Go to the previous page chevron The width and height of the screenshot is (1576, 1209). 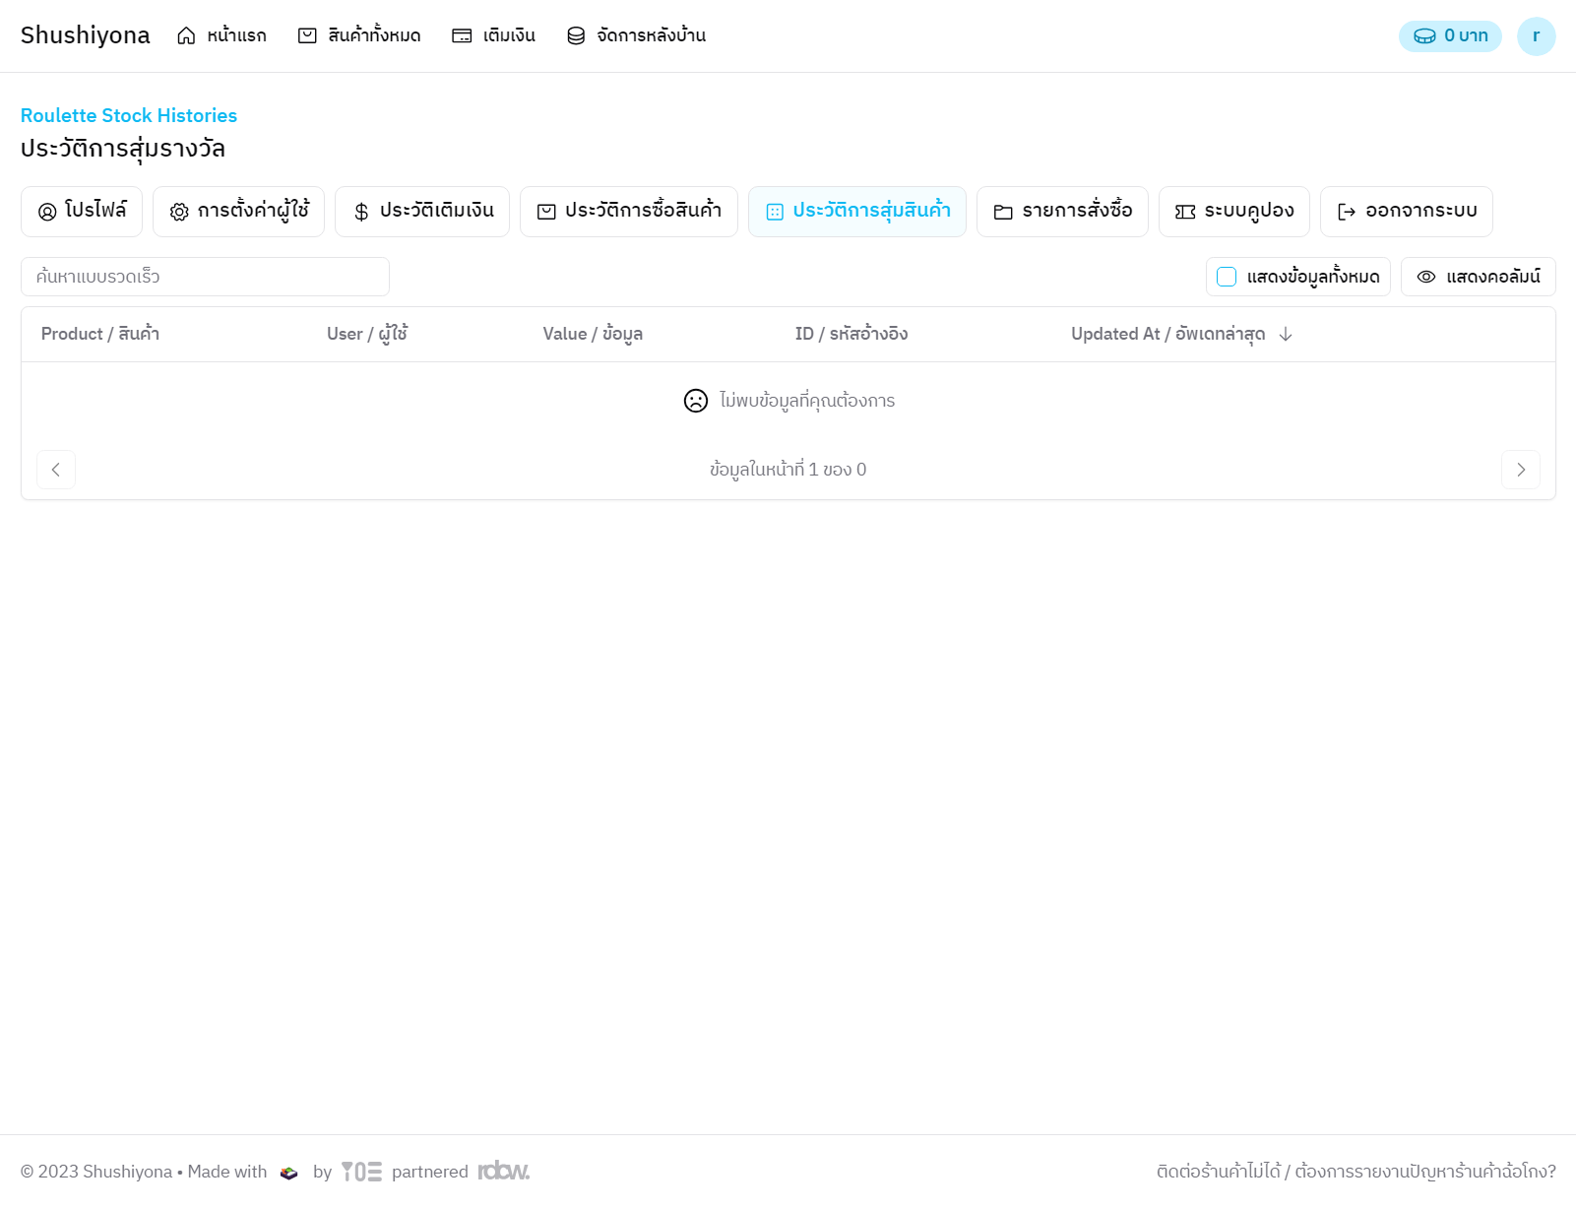(x=56, y=470)
